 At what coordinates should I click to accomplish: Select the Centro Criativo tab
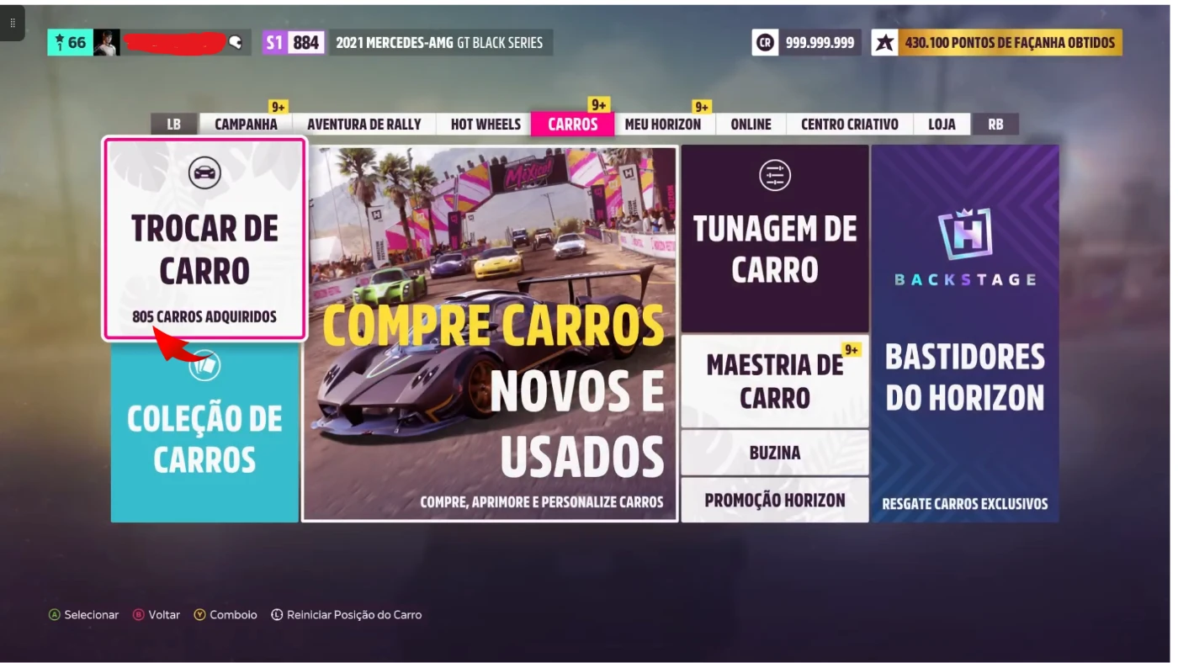pos(849,125)
